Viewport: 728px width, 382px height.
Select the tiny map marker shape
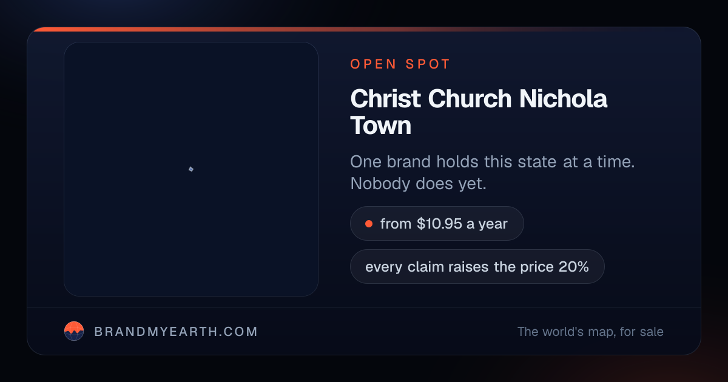190,169
